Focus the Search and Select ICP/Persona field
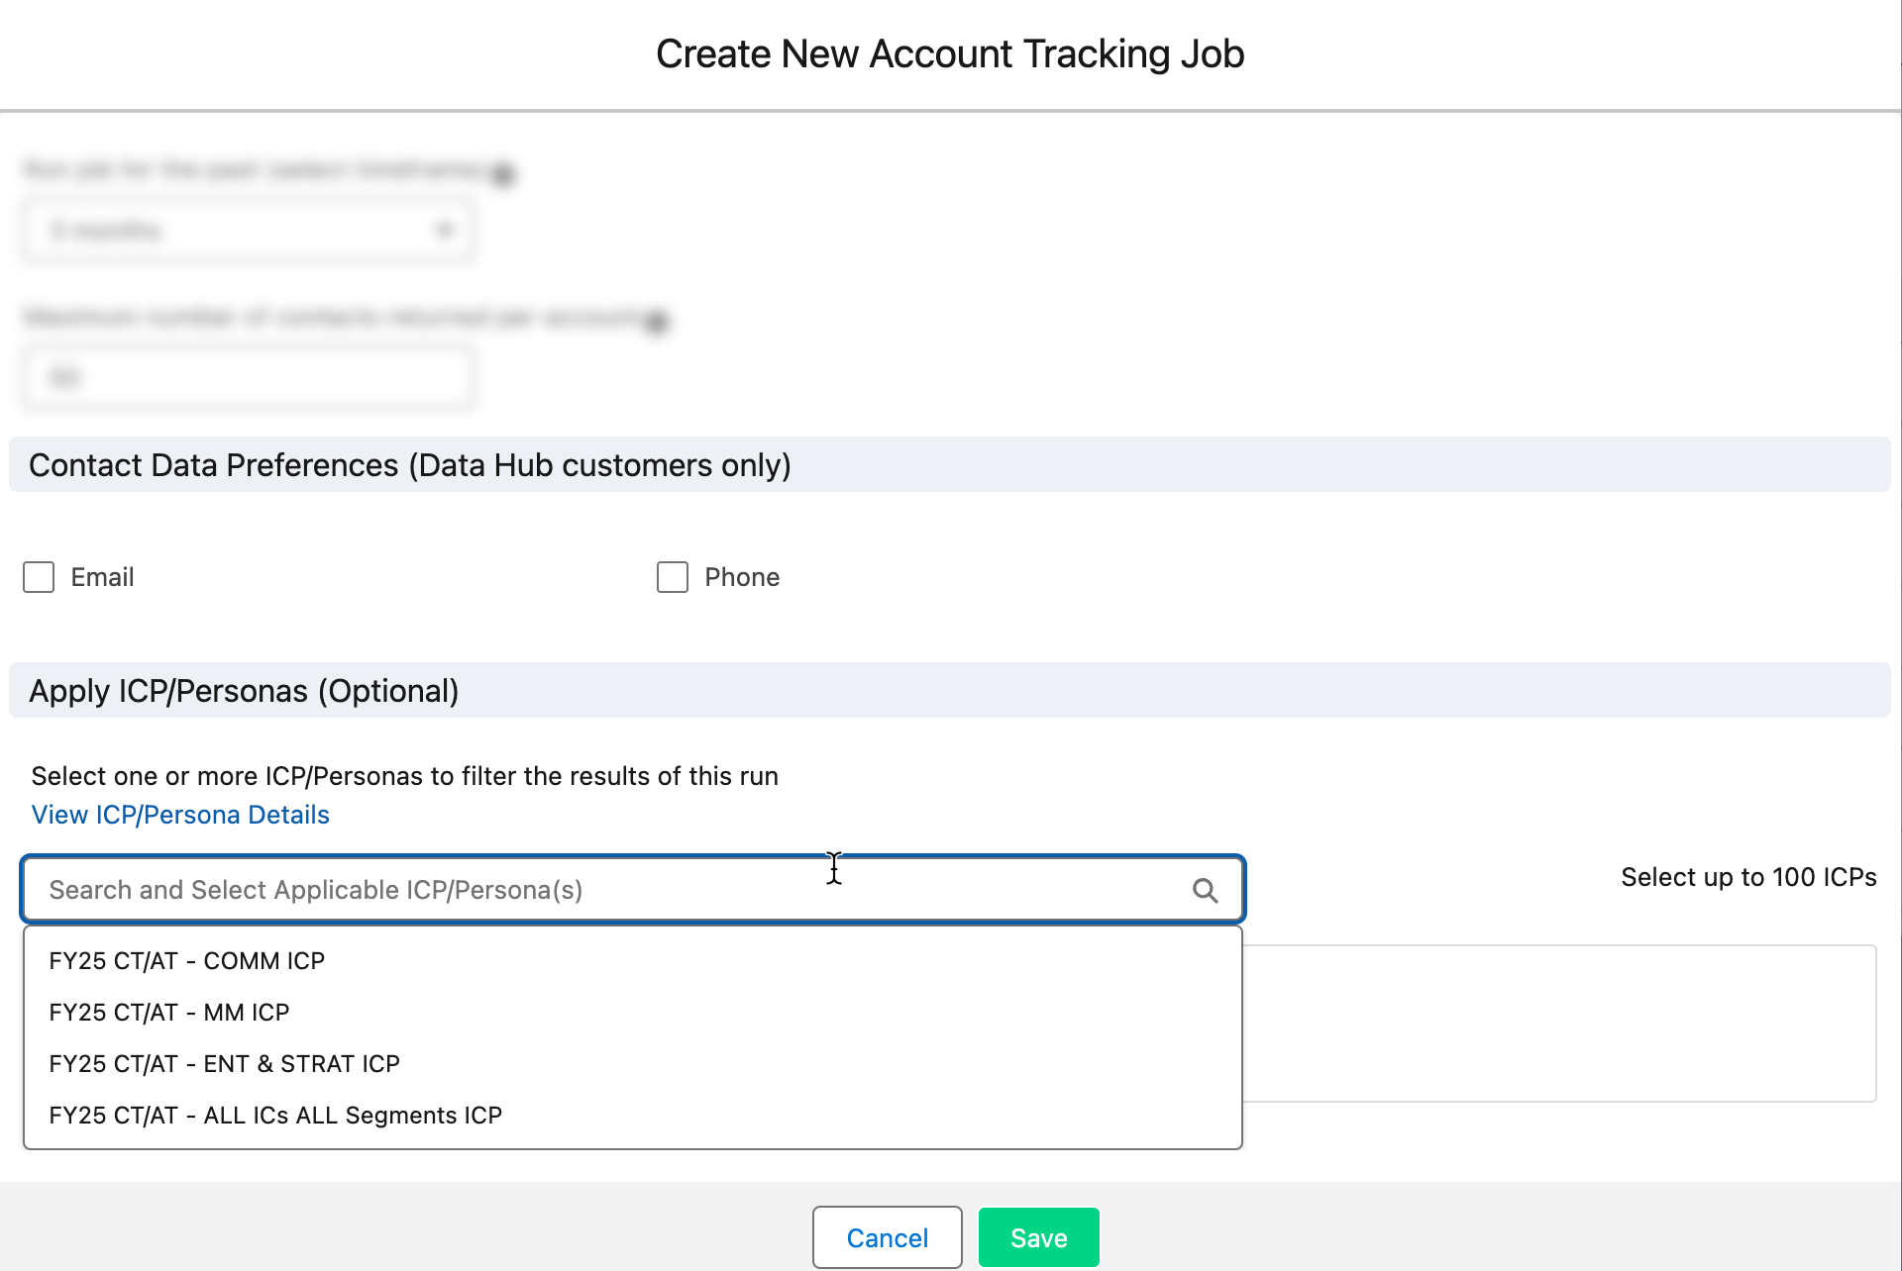 point(594,890)
